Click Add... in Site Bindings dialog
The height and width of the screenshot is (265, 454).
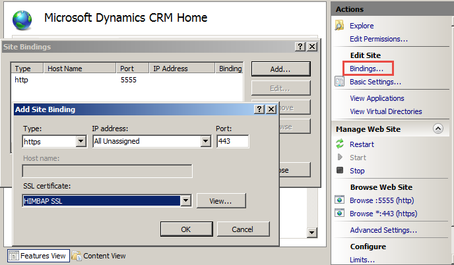280,69
